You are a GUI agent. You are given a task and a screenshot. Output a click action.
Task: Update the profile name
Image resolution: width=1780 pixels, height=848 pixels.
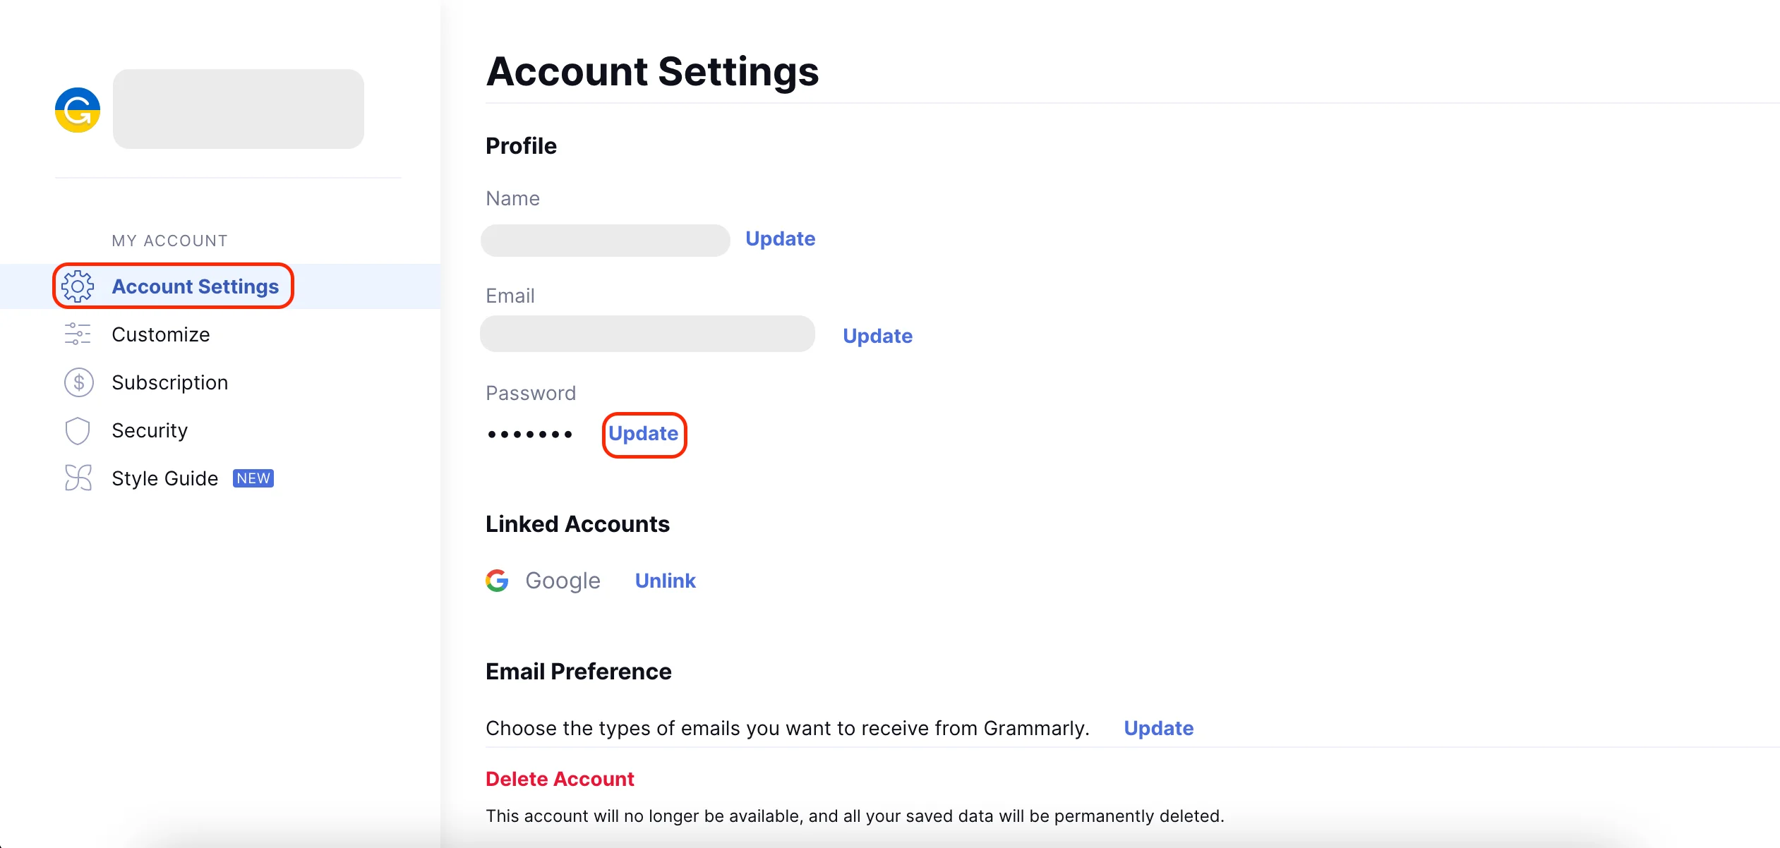(x=780, y=238)
